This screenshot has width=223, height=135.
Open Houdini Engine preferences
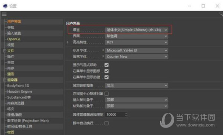pos(20,91)
